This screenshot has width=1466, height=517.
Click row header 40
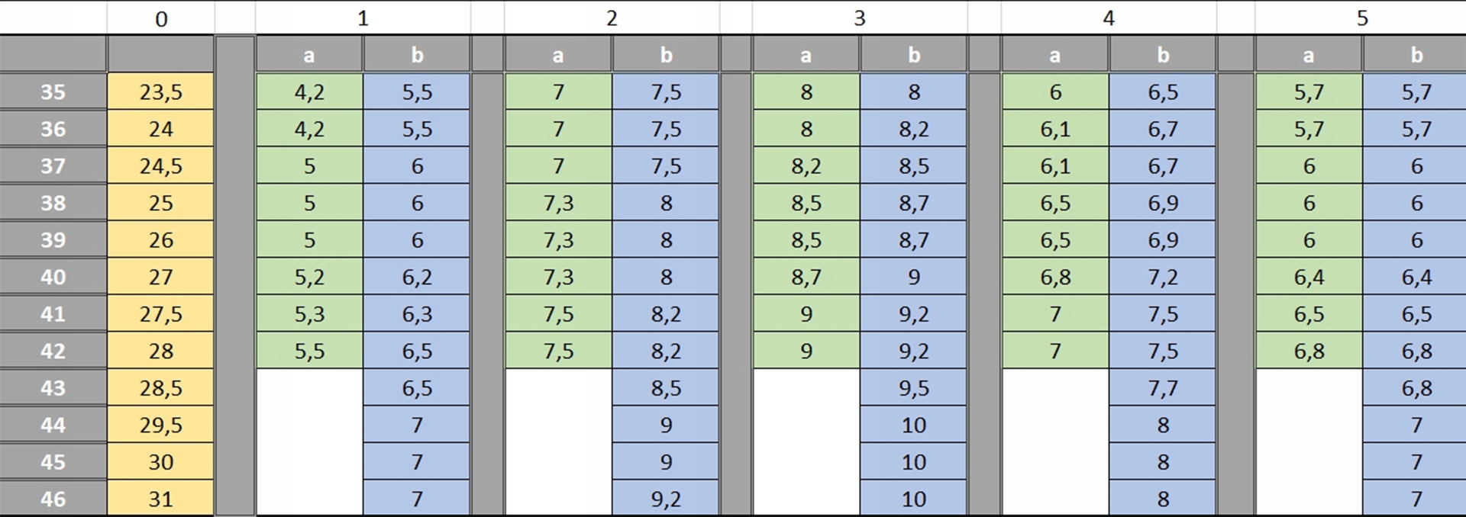click(x=53, y=277)
